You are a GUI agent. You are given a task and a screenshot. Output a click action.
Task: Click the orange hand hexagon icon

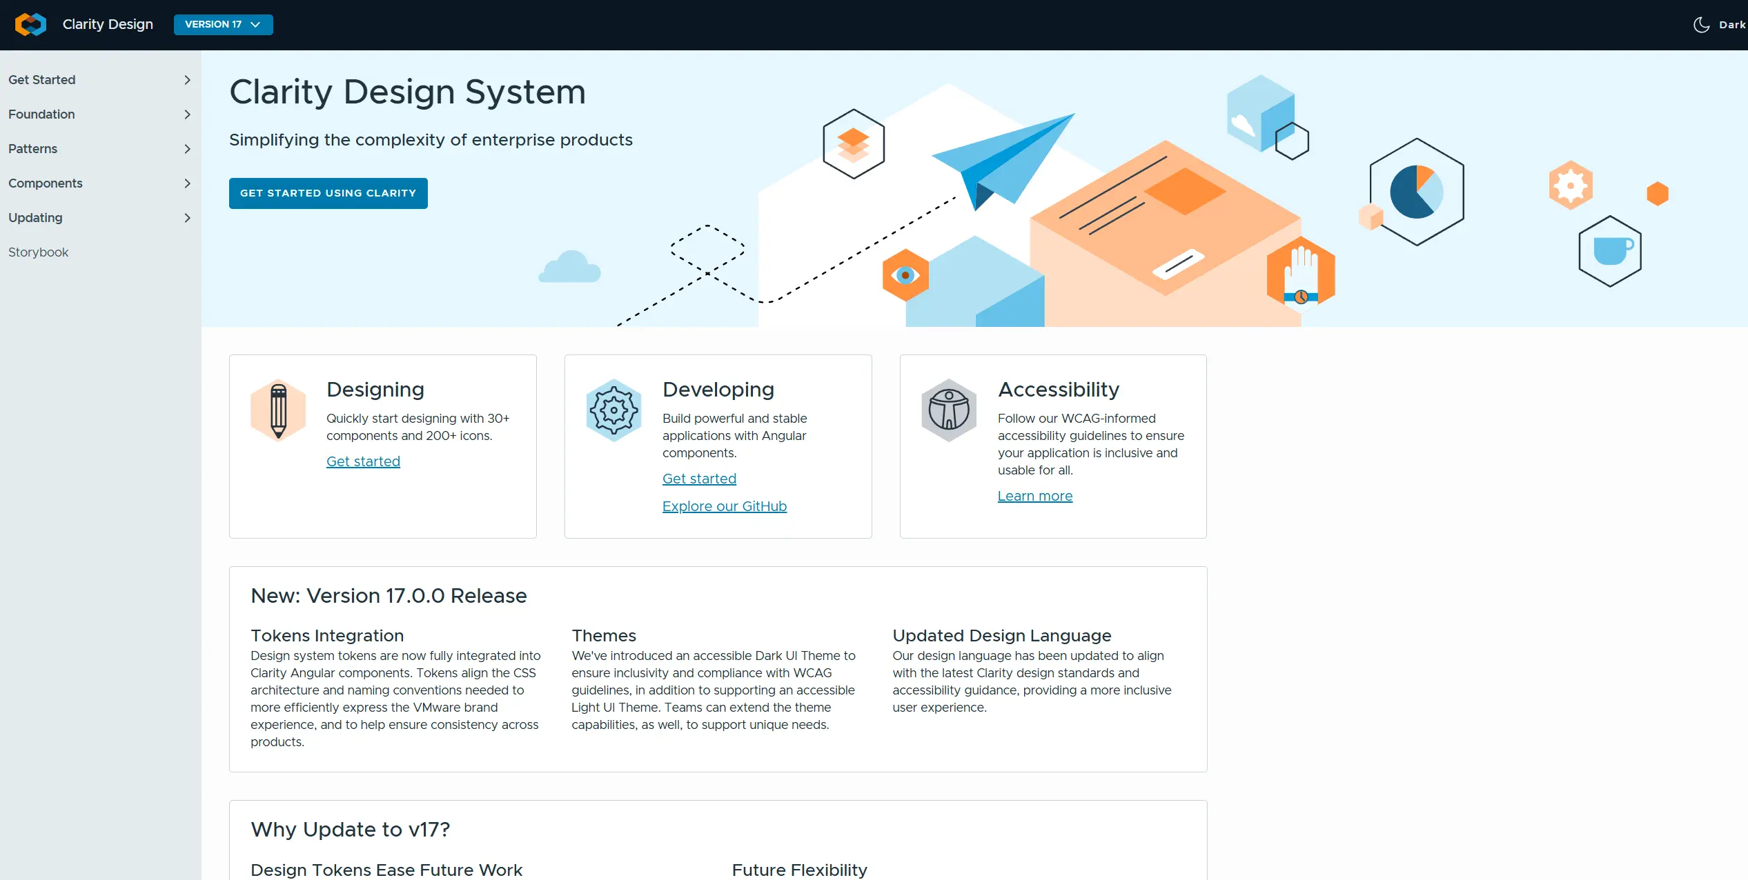[1301, 274]
